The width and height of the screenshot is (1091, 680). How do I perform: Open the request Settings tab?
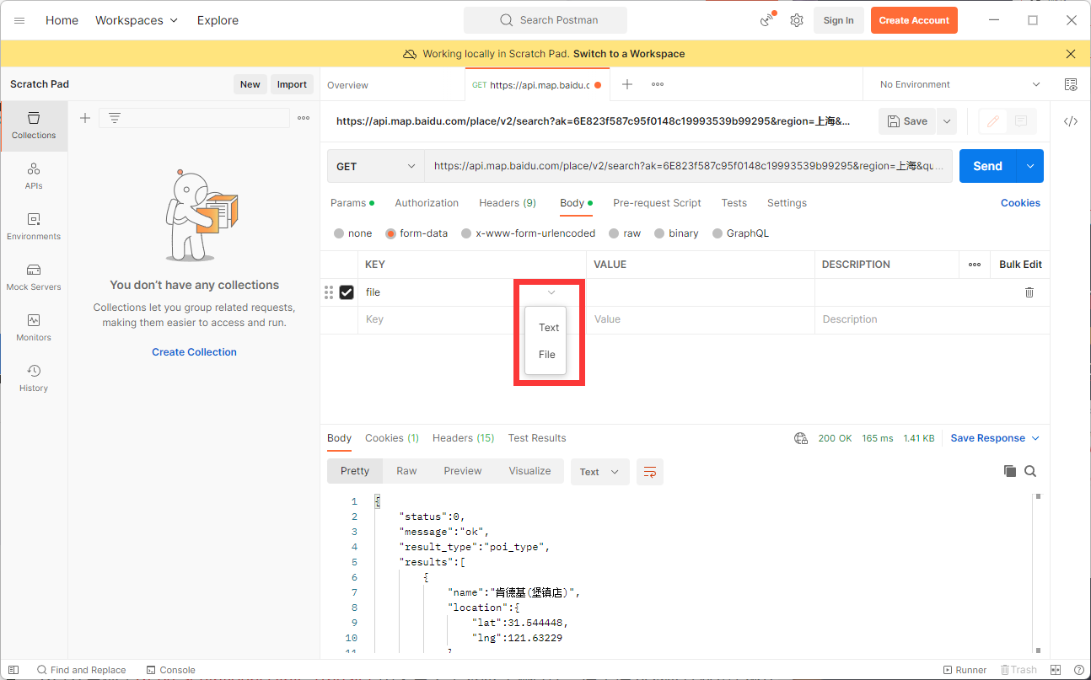click(787, 203)
